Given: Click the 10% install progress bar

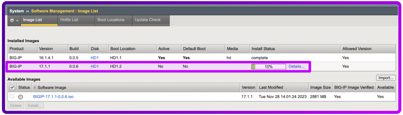Looking at the screenshot, I should coord(268,66).
